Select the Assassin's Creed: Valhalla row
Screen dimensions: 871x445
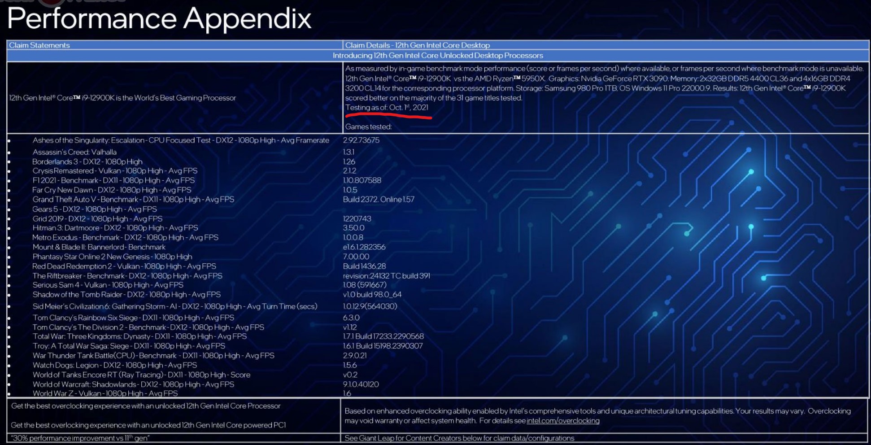point(74,152)
